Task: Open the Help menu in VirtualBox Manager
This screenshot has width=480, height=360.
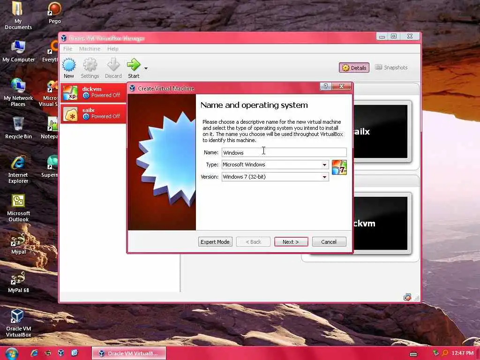Action: point(112,49)
